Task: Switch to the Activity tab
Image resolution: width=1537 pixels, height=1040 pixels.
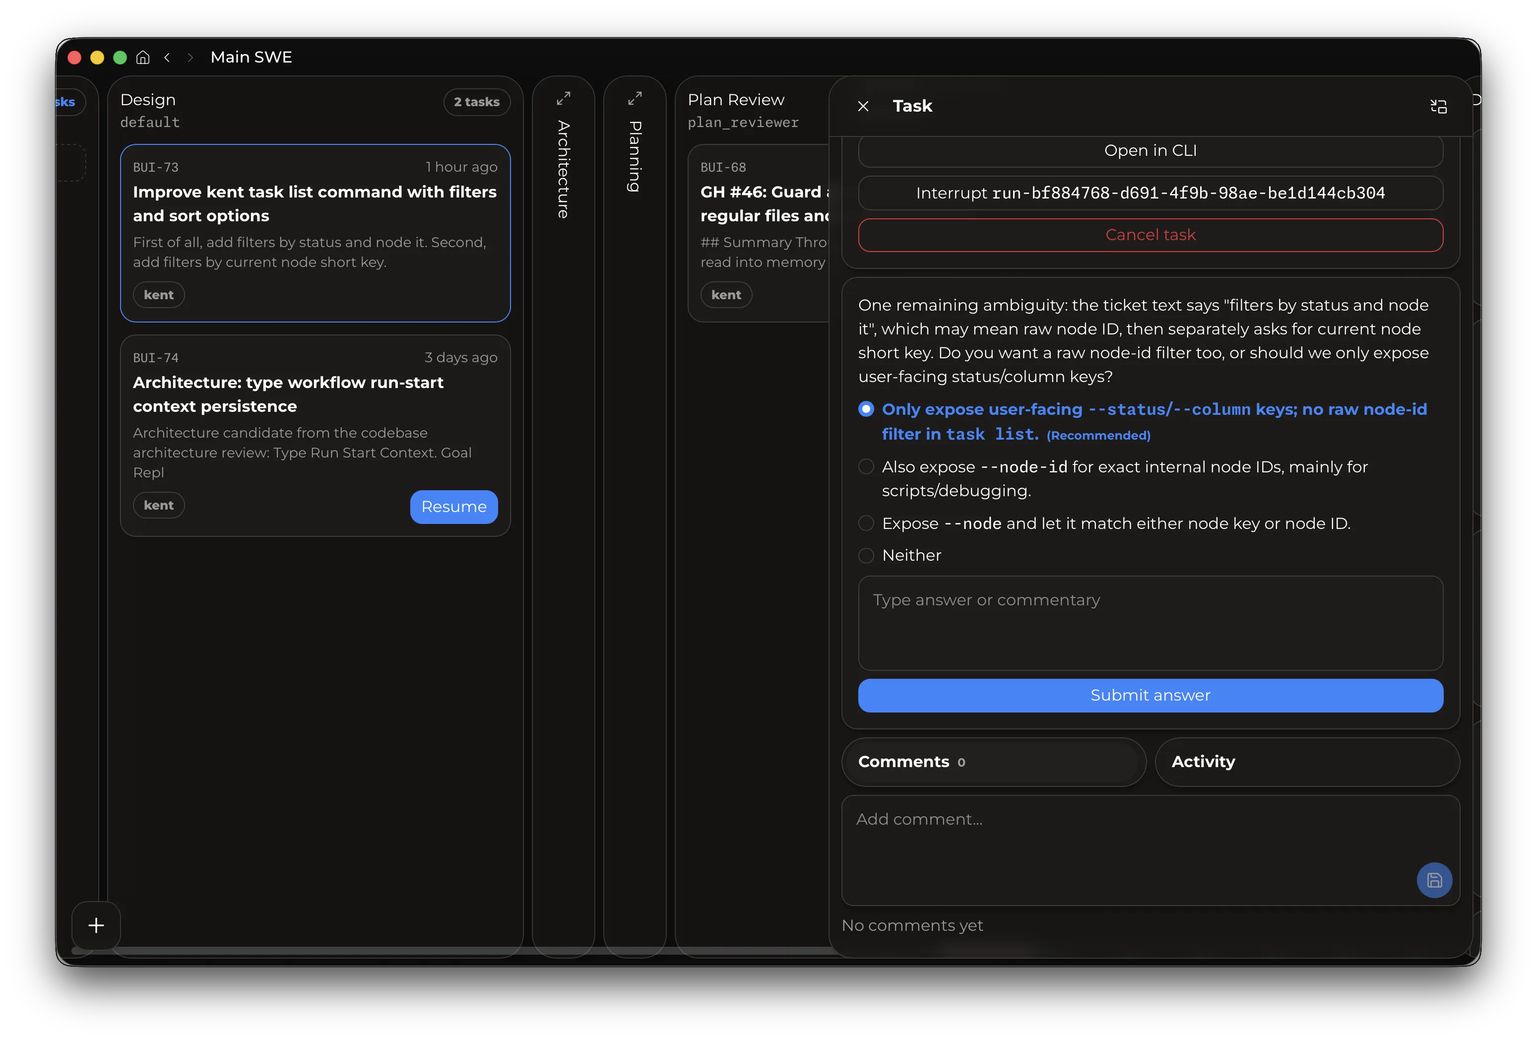Action: [x=1307, y=762]
